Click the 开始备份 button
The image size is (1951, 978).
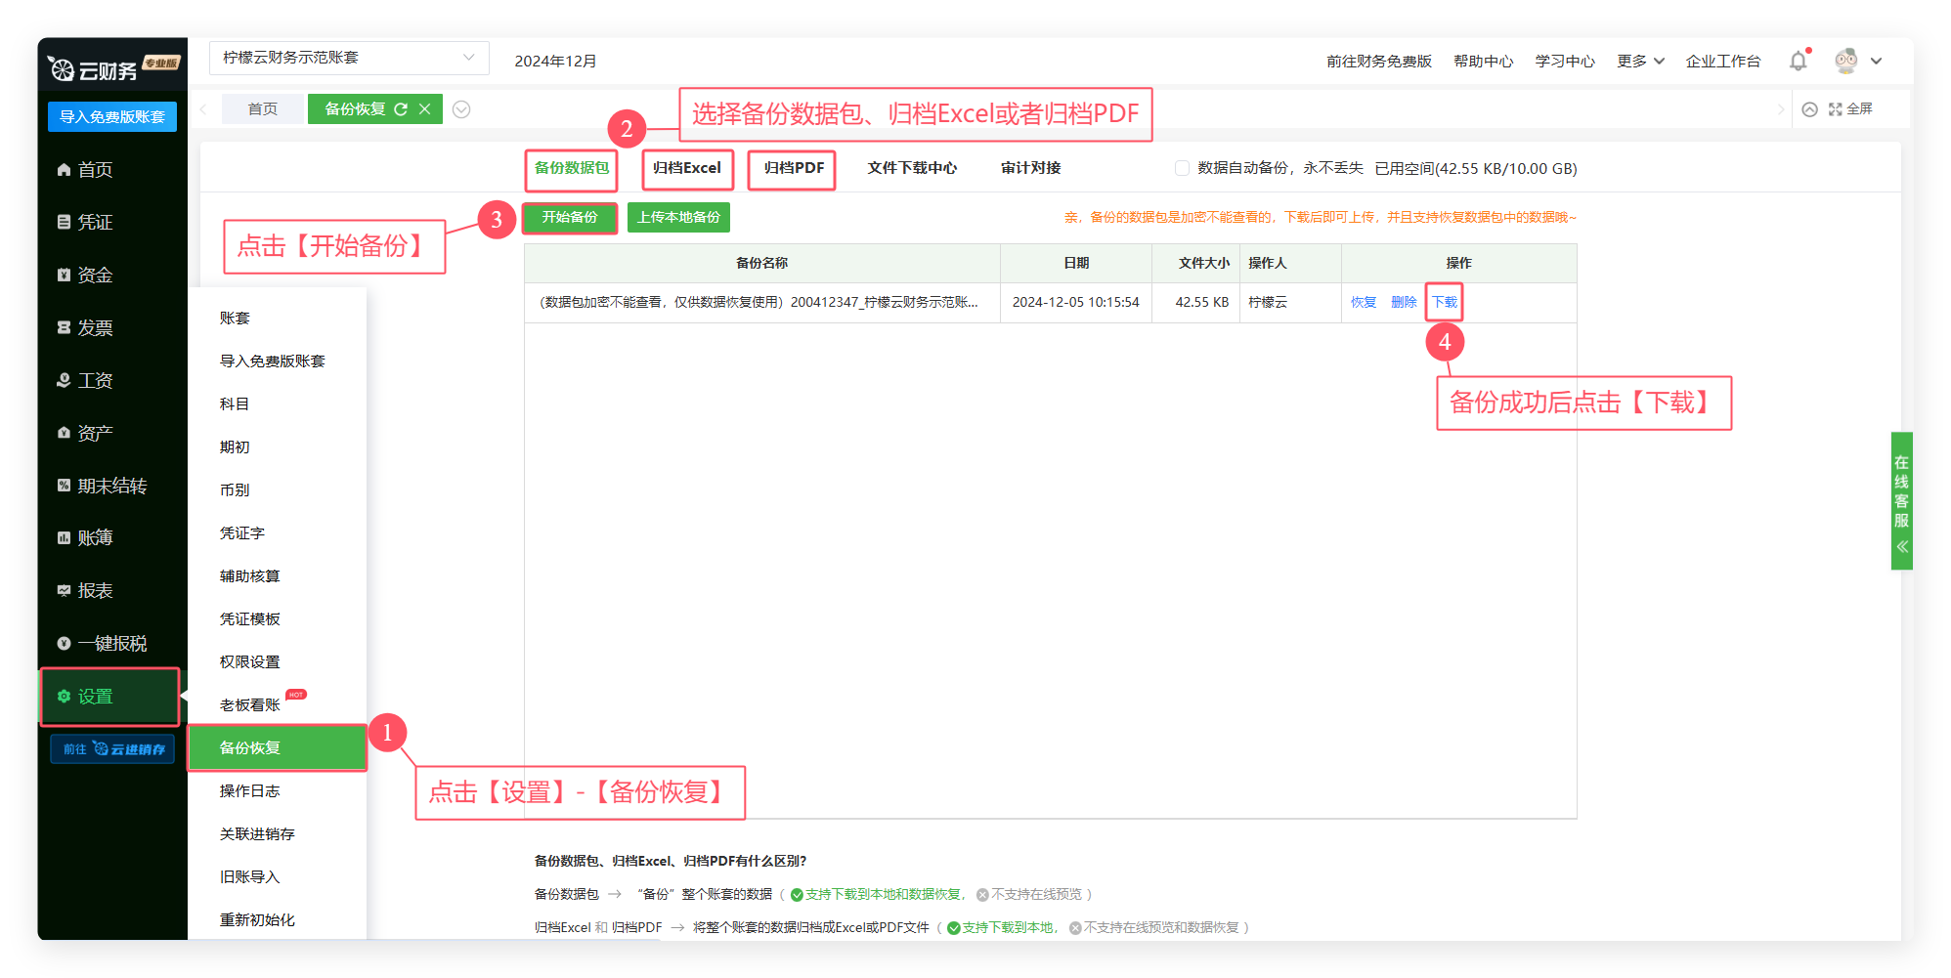pos(570,217)
